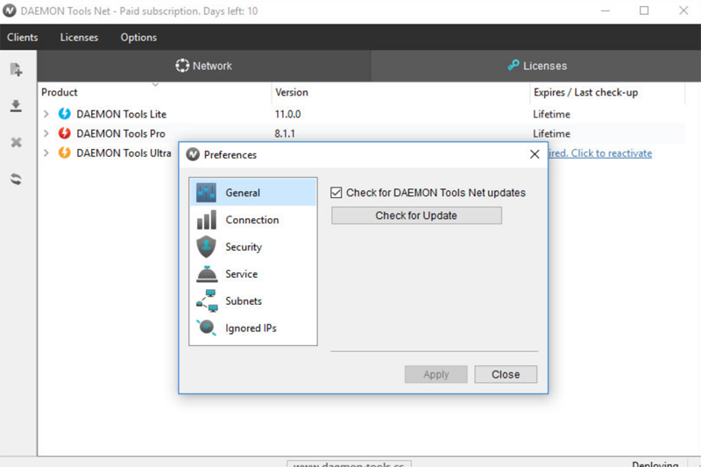Select Connection preferences category

(253, 220)
